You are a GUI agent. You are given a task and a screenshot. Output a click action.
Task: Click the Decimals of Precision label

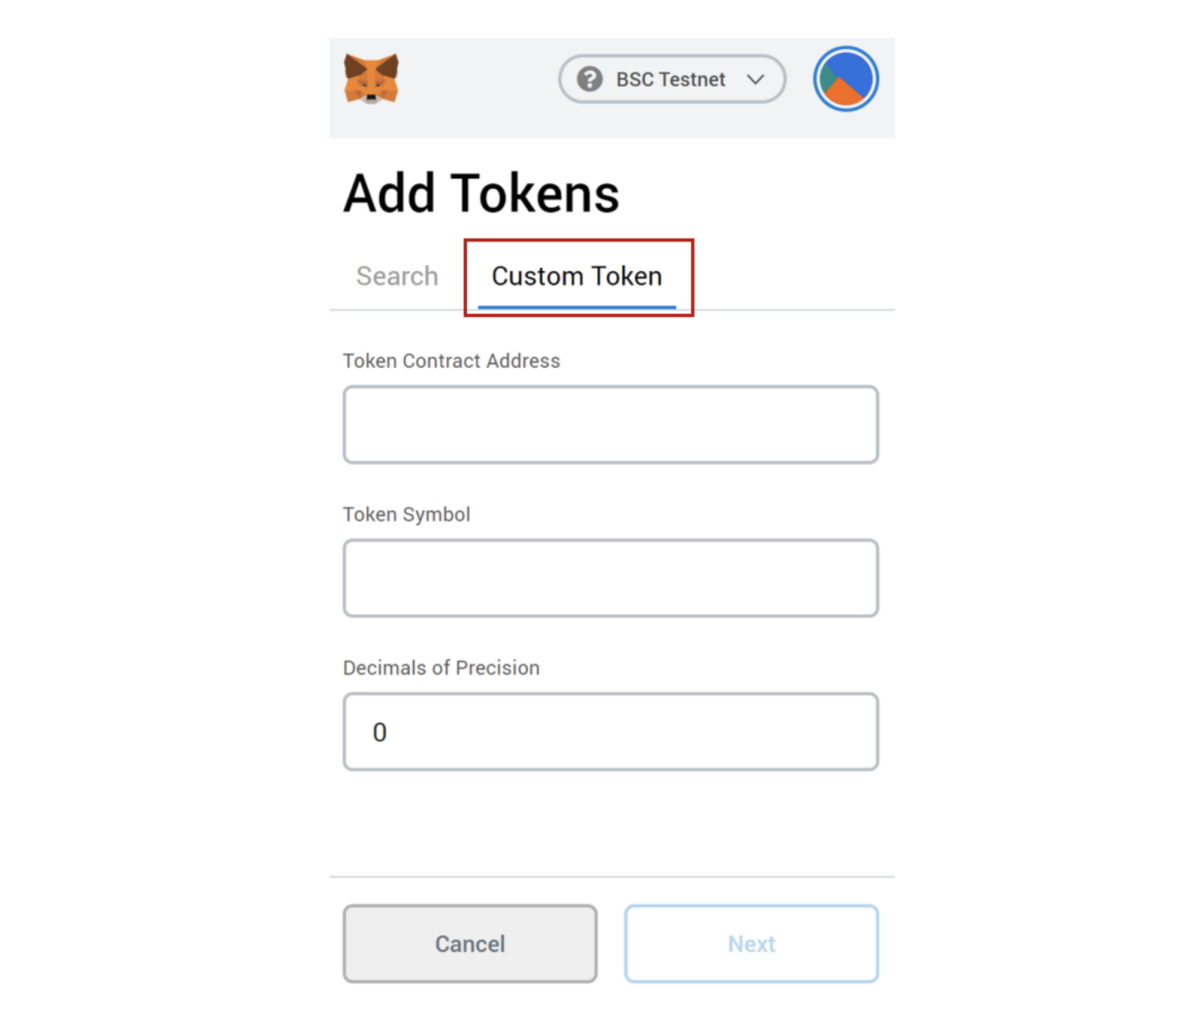(441, 668)
